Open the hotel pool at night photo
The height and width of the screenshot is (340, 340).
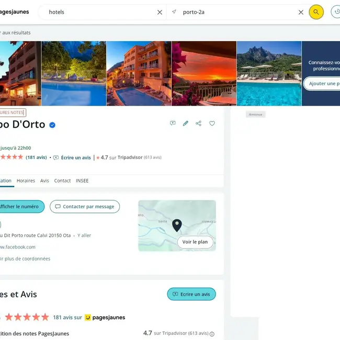tap(74, 74)
